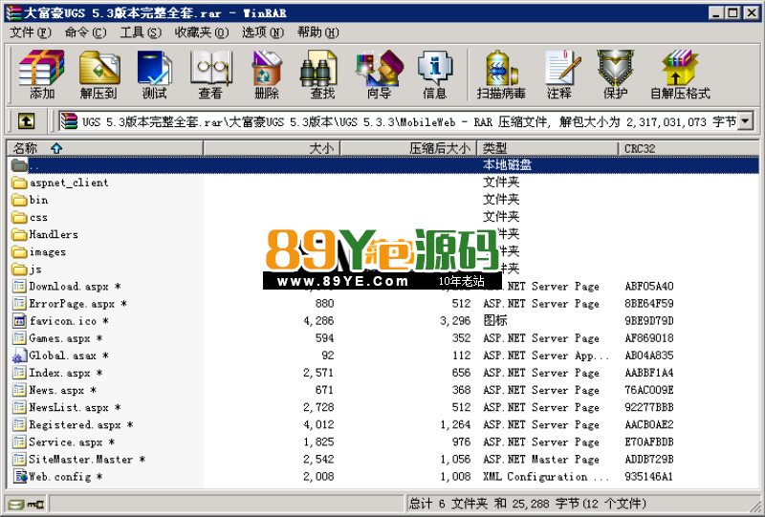Sort by Packed size (压缩后大小) header

pyautogui.click(x=408, y=148)
